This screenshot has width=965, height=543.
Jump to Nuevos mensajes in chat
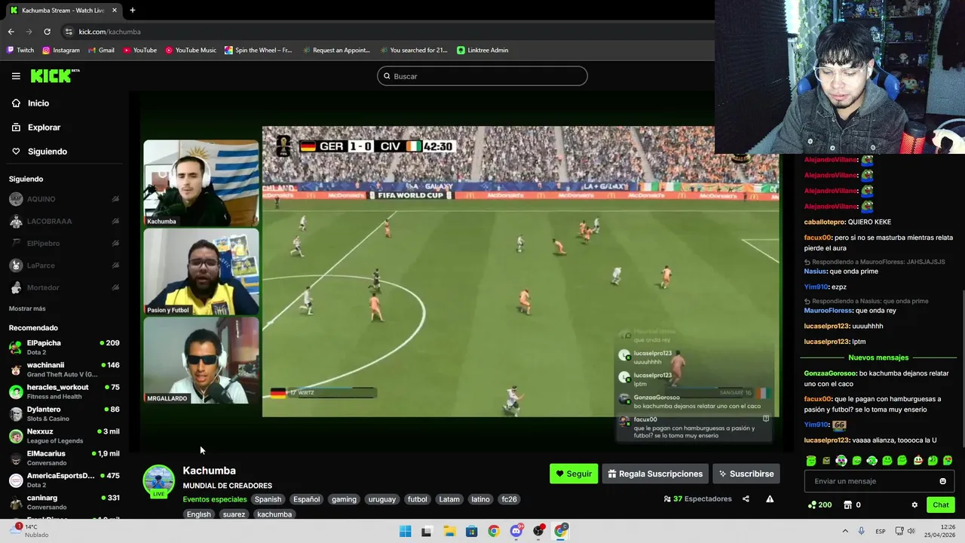tap(878, 357)
